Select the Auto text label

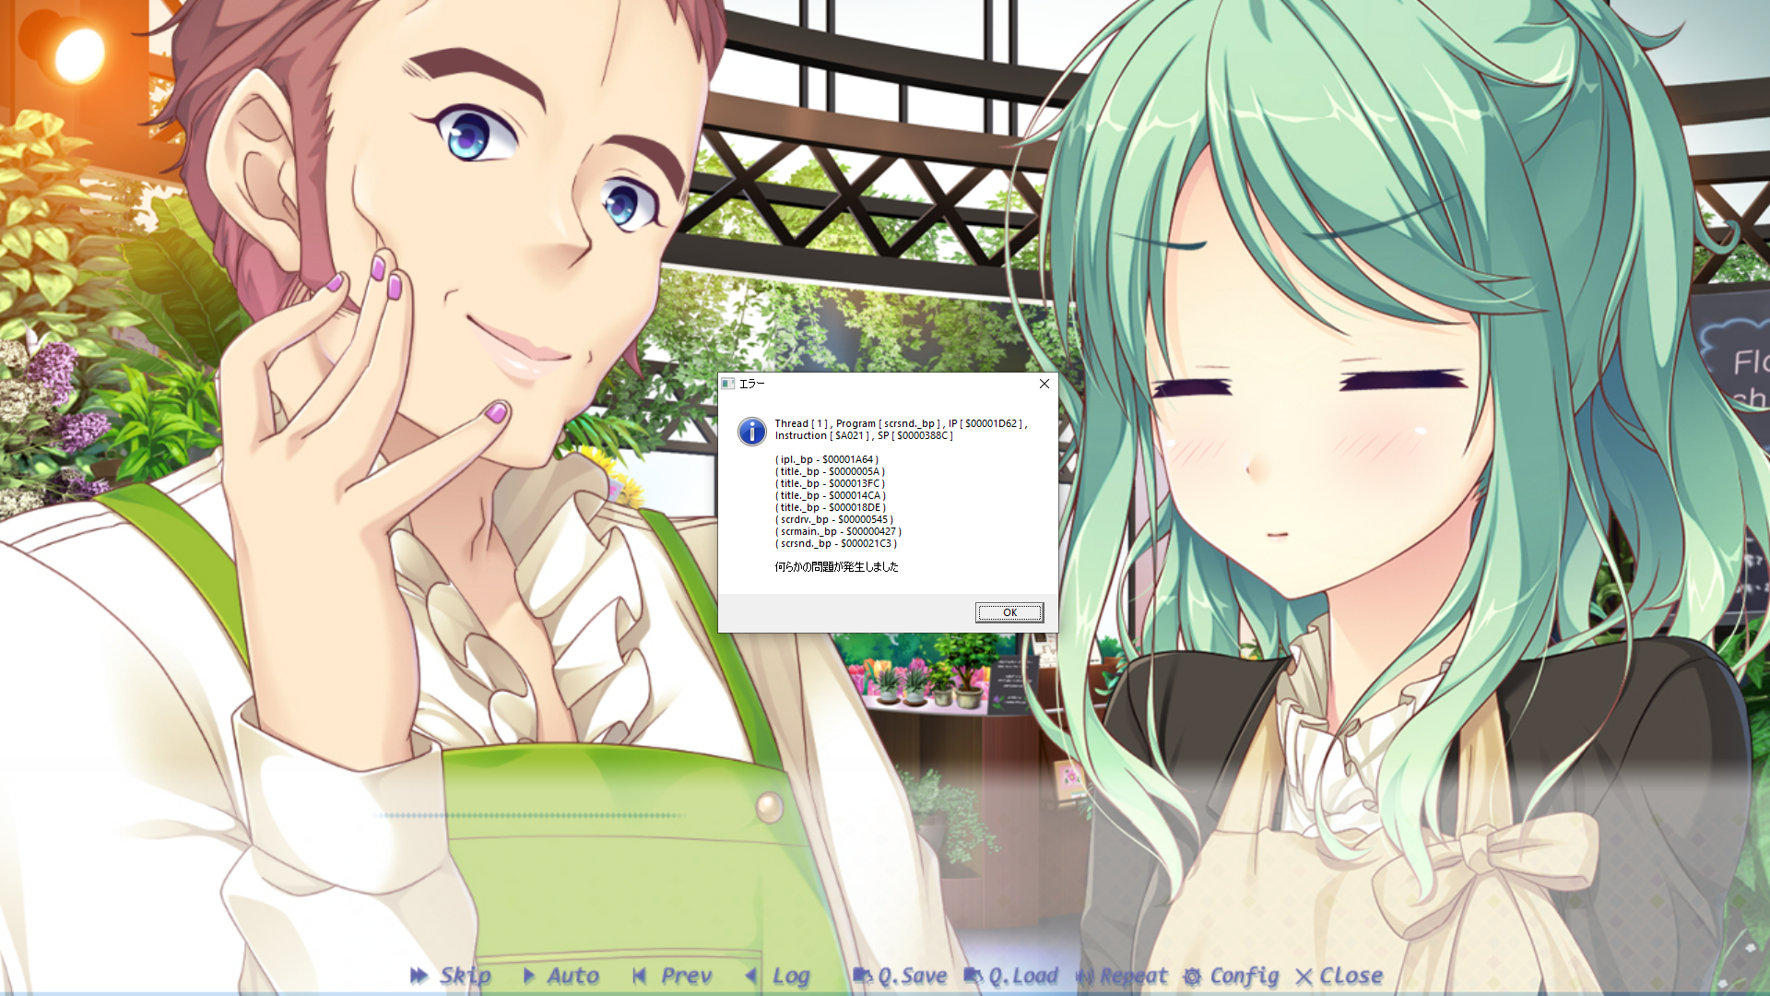[573, 976]
